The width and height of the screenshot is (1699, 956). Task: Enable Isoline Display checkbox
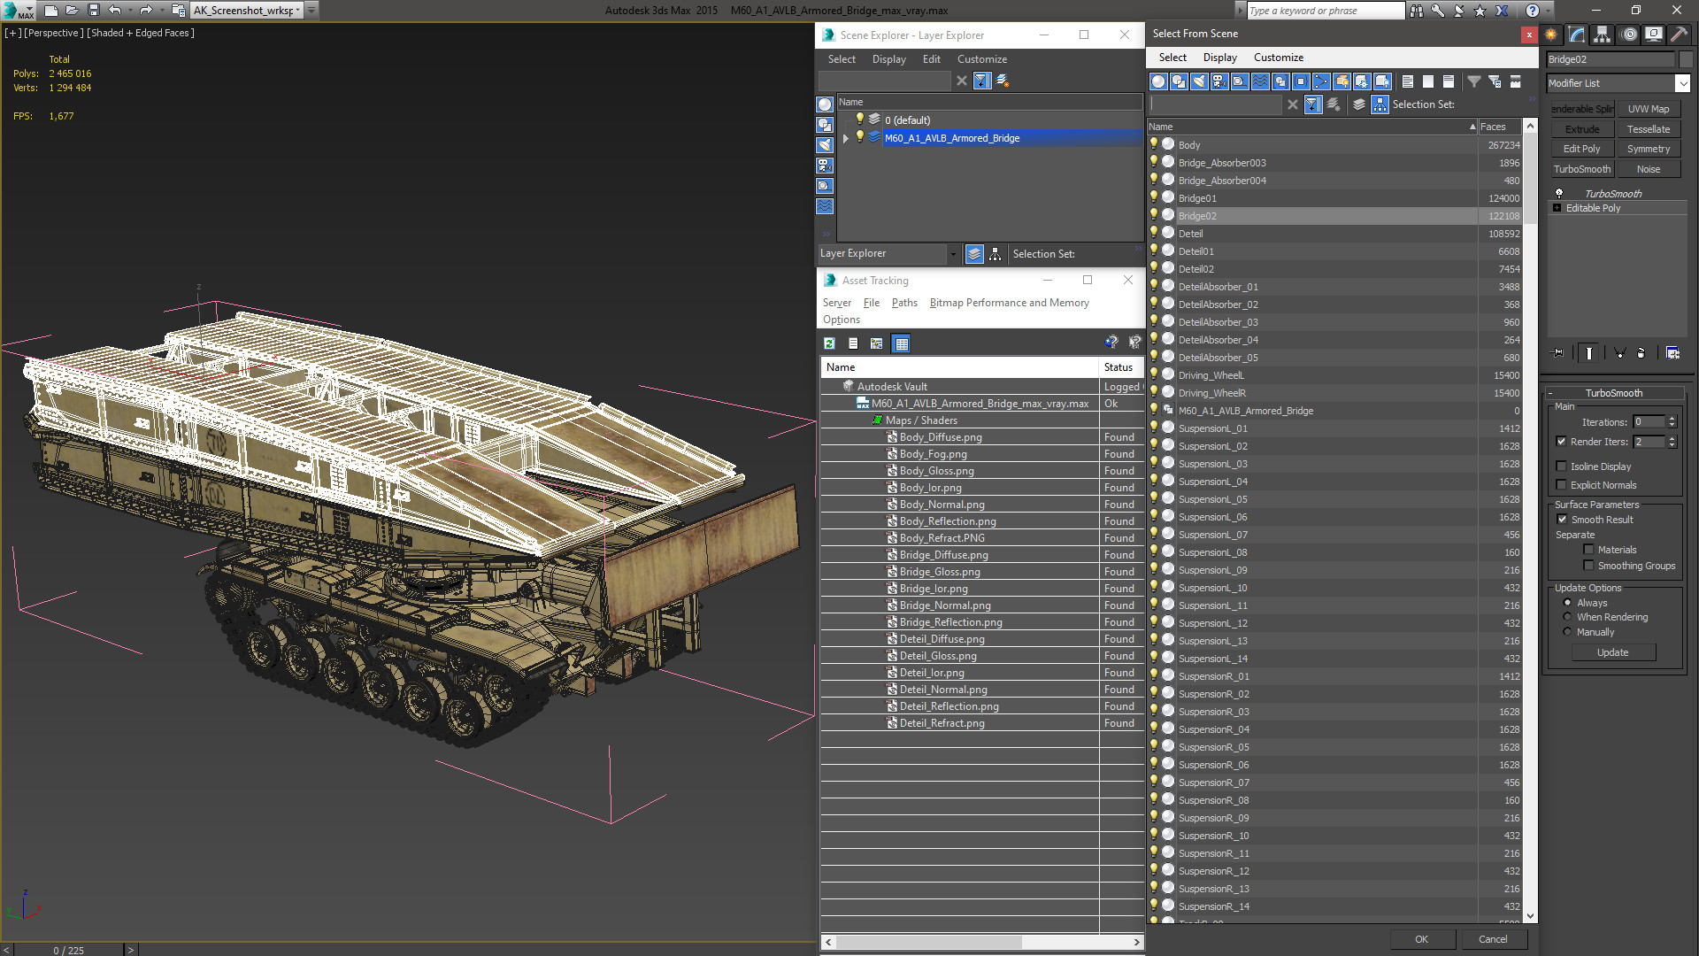[x=1561, y=466]
